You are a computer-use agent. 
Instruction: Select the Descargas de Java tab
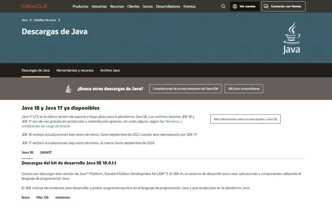[36, 70]
